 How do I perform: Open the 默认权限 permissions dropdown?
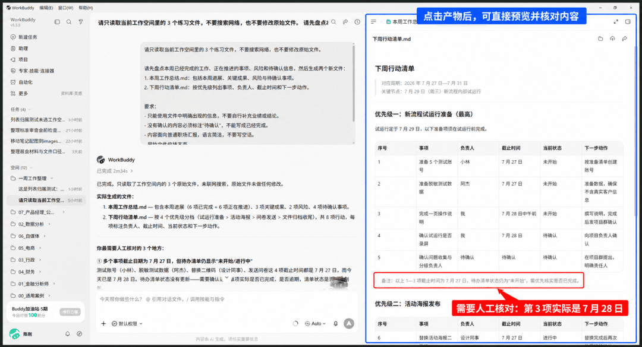point(127,324)
